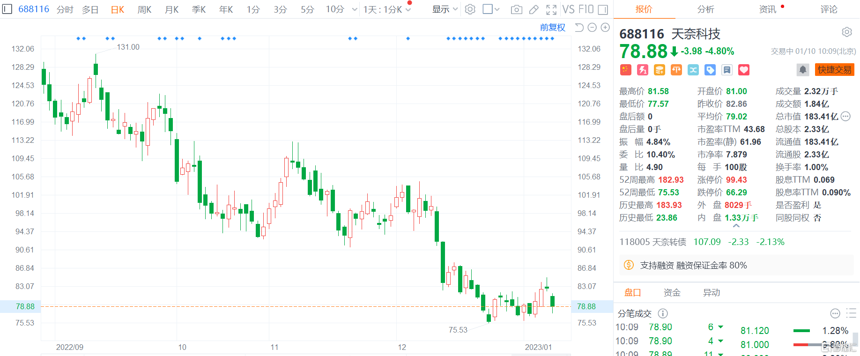Expand the chart to fullscreen

coord(551,9)
